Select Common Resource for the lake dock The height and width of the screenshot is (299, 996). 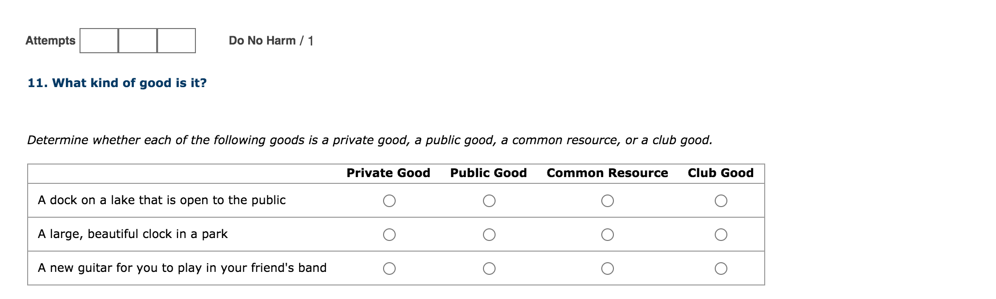(x=608, y=200)
